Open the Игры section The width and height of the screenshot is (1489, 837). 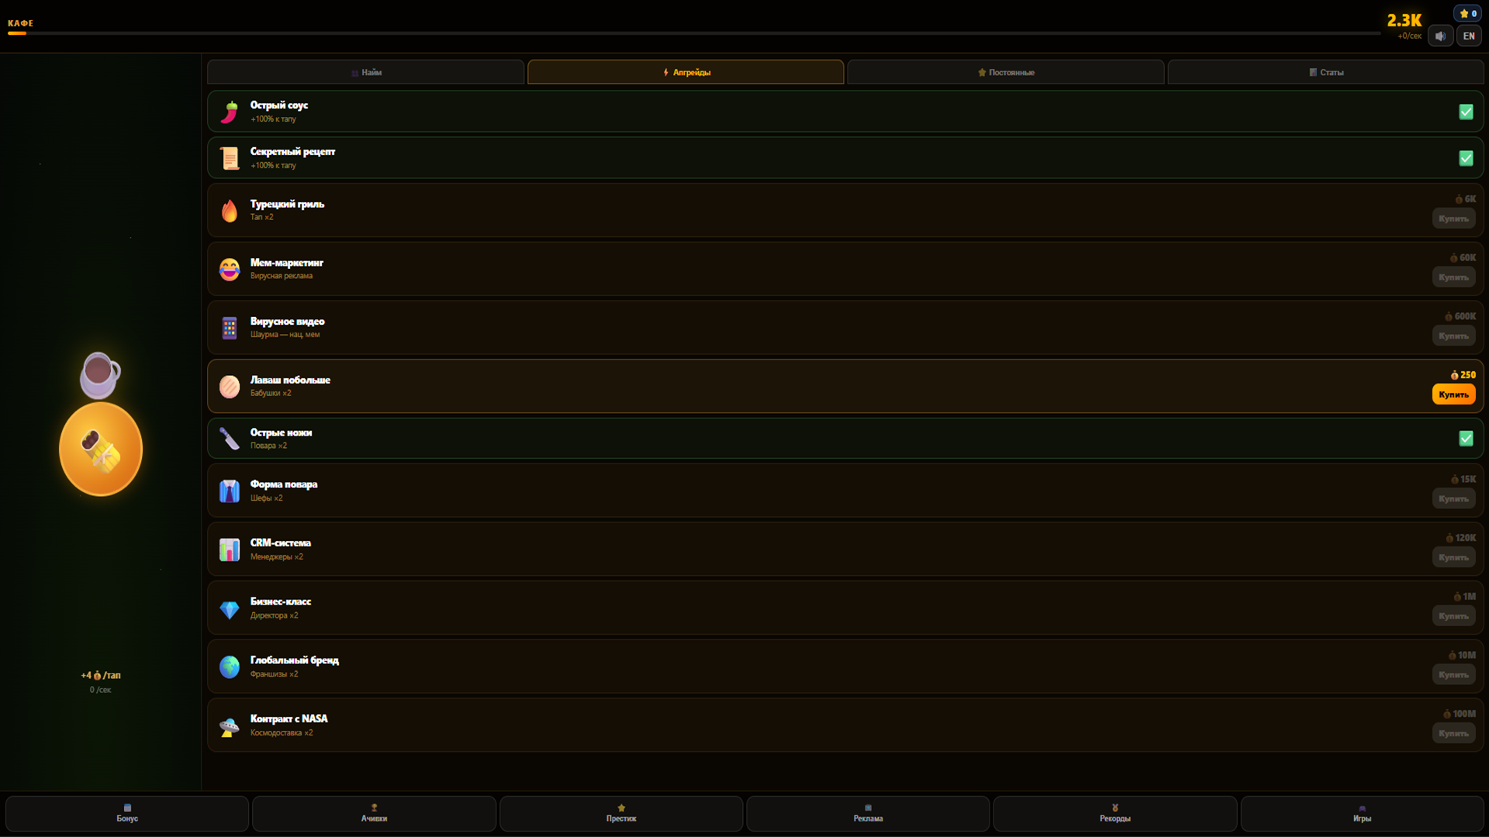tap(1362, 813)
